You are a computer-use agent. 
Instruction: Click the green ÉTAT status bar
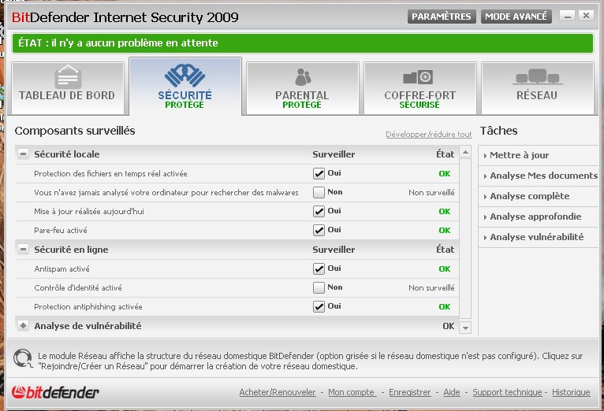[x=302, y=43]
